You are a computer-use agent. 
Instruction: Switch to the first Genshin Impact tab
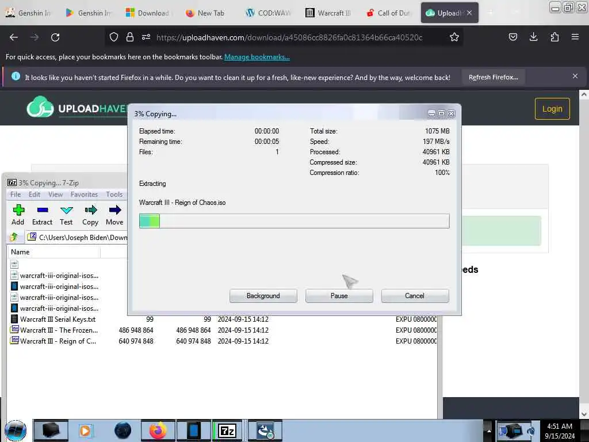(28, 13)
